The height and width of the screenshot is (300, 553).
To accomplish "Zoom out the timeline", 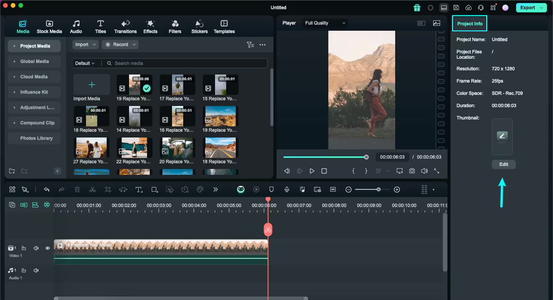I will 348,189.
